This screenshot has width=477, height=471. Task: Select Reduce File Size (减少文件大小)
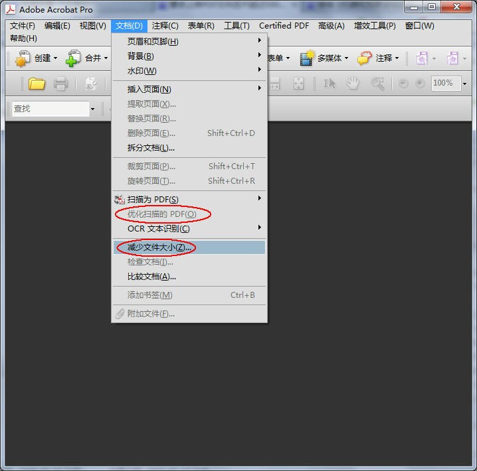[189, 247]
